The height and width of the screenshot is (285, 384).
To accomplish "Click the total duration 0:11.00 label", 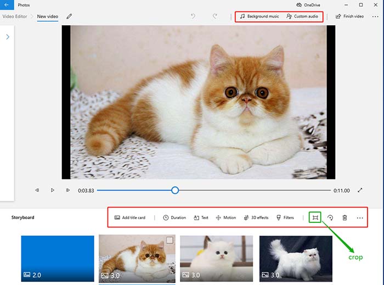I will 341,191.
